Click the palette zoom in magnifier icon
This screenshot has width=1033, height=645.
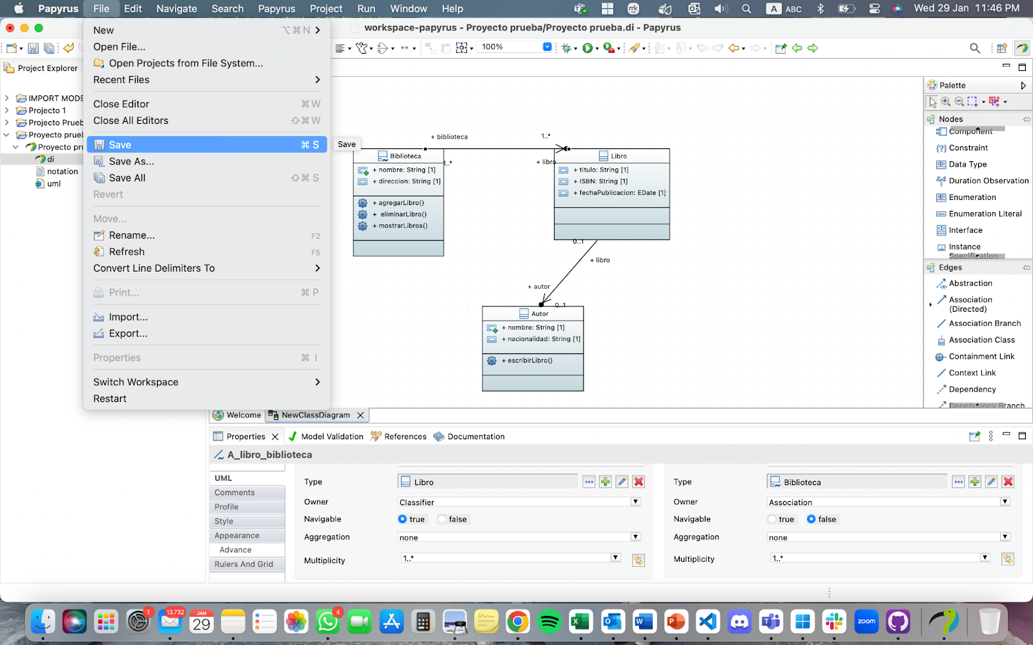tap(946, 102)
